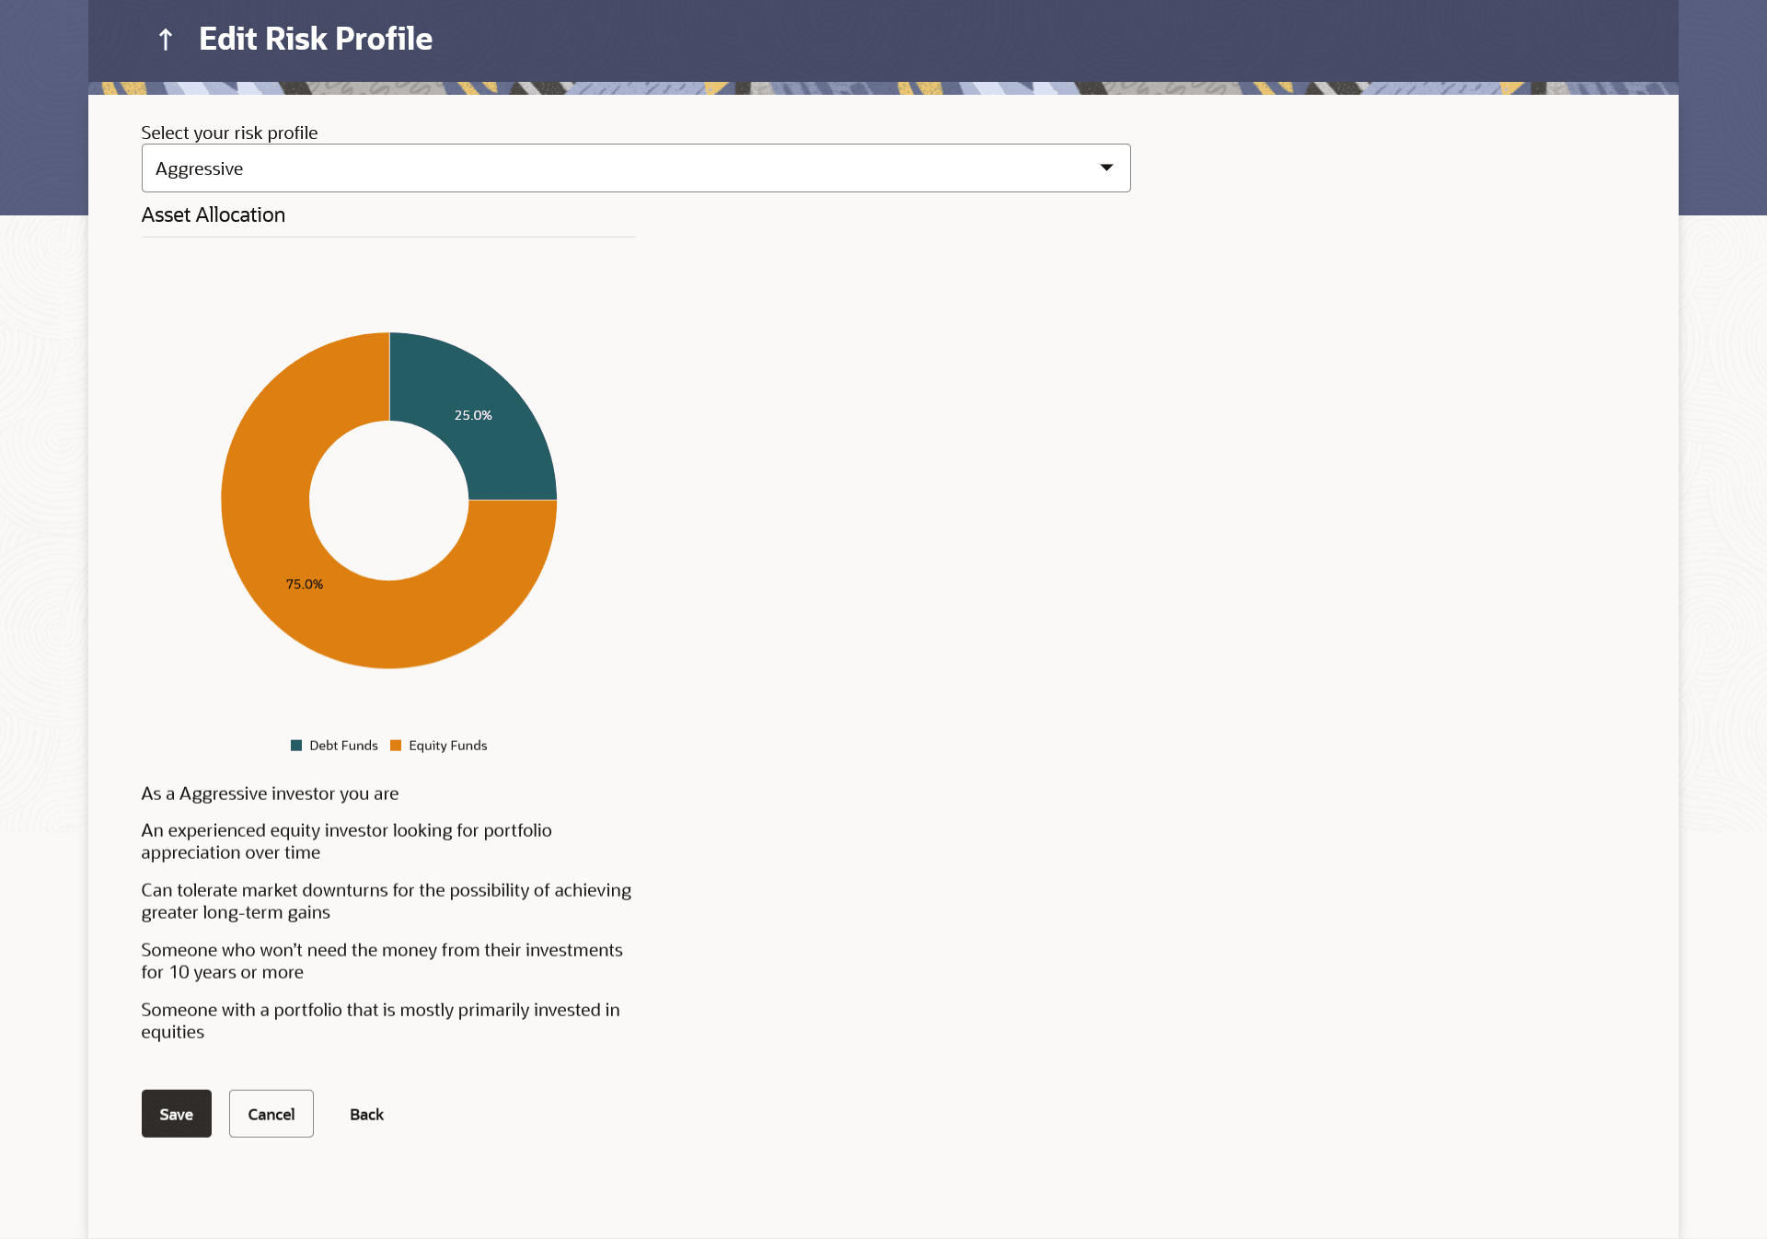Click the 'Select your risk profile' label

[x=229, y=133]
